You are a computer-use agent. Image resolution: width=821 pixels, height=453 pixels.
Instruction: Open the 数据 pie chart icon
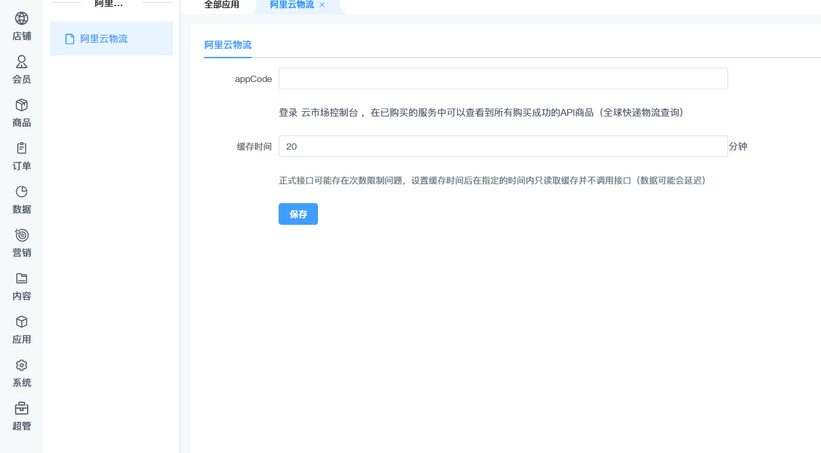(22, 192)
